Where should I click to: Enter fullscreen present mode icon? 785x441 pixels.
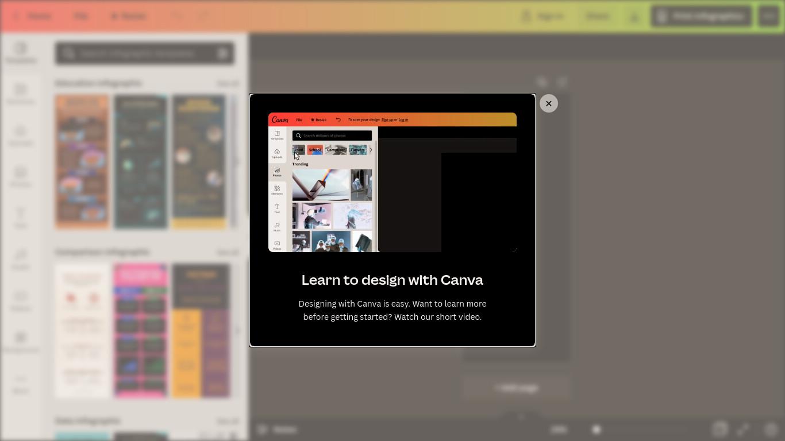pyautogui.click(x=744, y=430)
